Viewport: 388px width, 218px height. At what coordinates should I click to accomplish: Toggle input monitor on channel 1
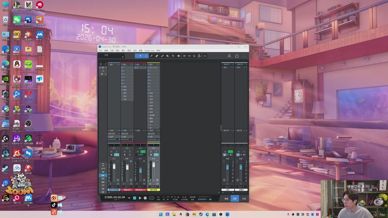click(x=116, y=155)
